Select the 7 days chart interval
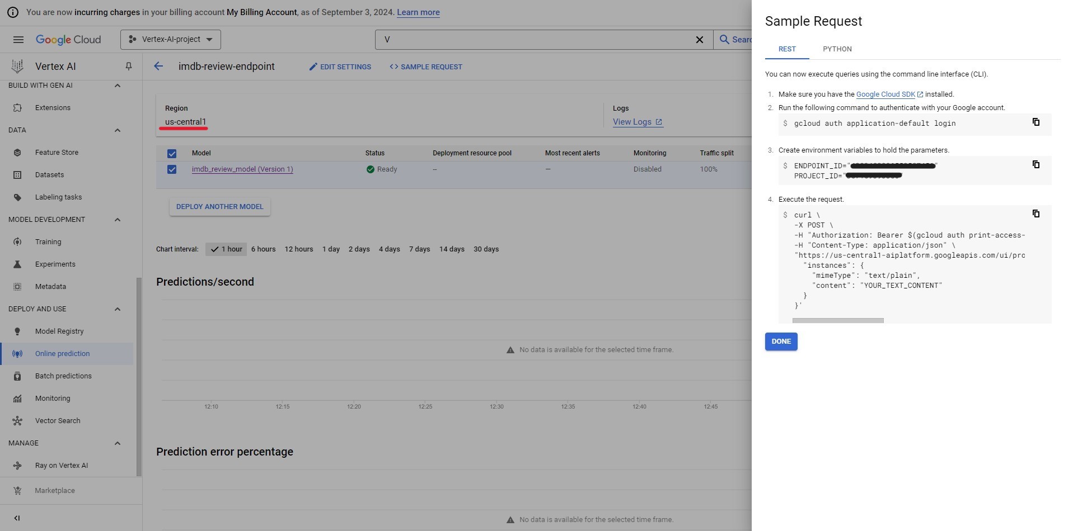This screenshot has height=531, width=1073. coord(420,249)
